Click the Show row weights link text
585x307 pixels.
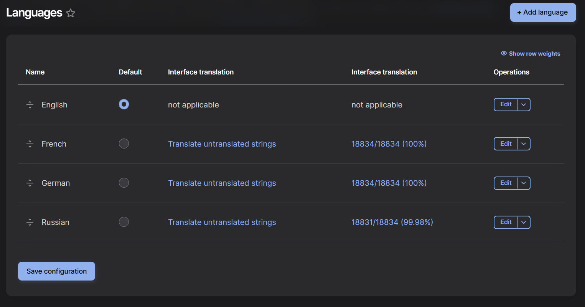coord(534,54)
